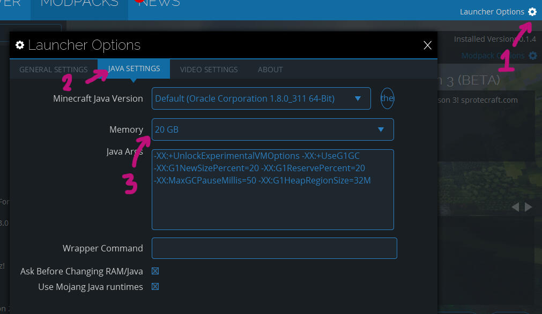
Task: Toggle the Use Mojang Java runtimes checkbox
Action: click(155, 287)
